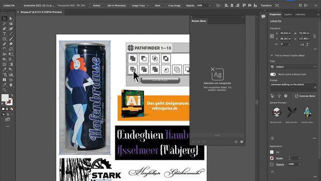Select the Column Graph tool
321x181 pixels.
11,75
